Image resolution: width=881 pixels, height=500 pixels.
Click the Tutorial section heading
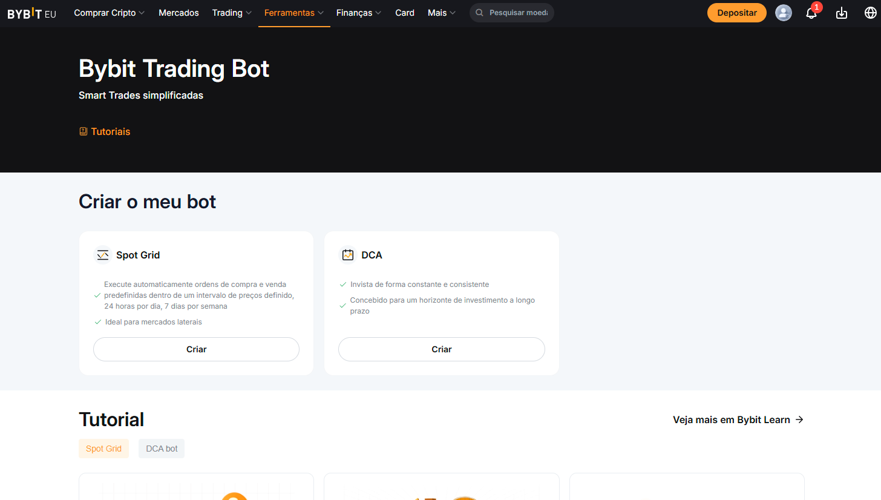111,419
